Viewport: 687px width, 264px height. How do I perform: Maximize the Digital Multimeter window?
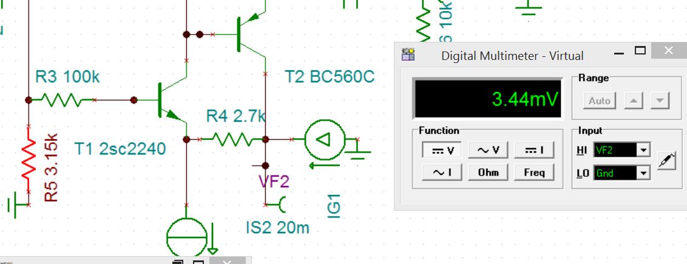point(640,51)
